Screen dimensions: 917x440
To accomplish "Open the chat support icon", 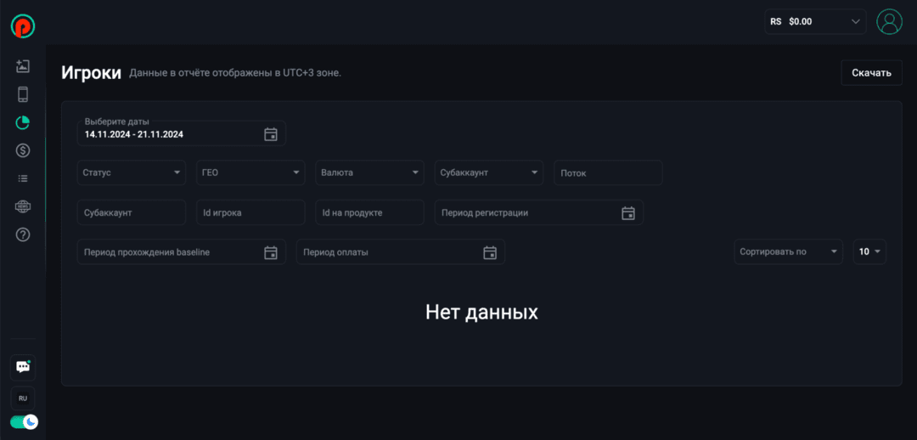I will [x=23, y=366].
